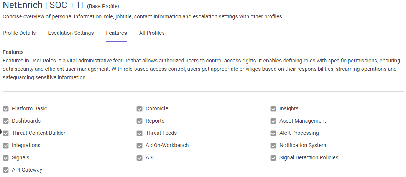Uncheck Signal Detection Policies checkbox

pos(273,157)
